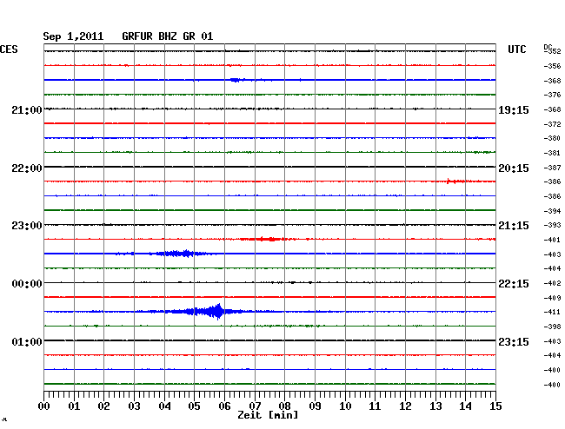Click minute label 12 on time axis
The width and height of the screenshot is (565, 429).
[405, 406]
